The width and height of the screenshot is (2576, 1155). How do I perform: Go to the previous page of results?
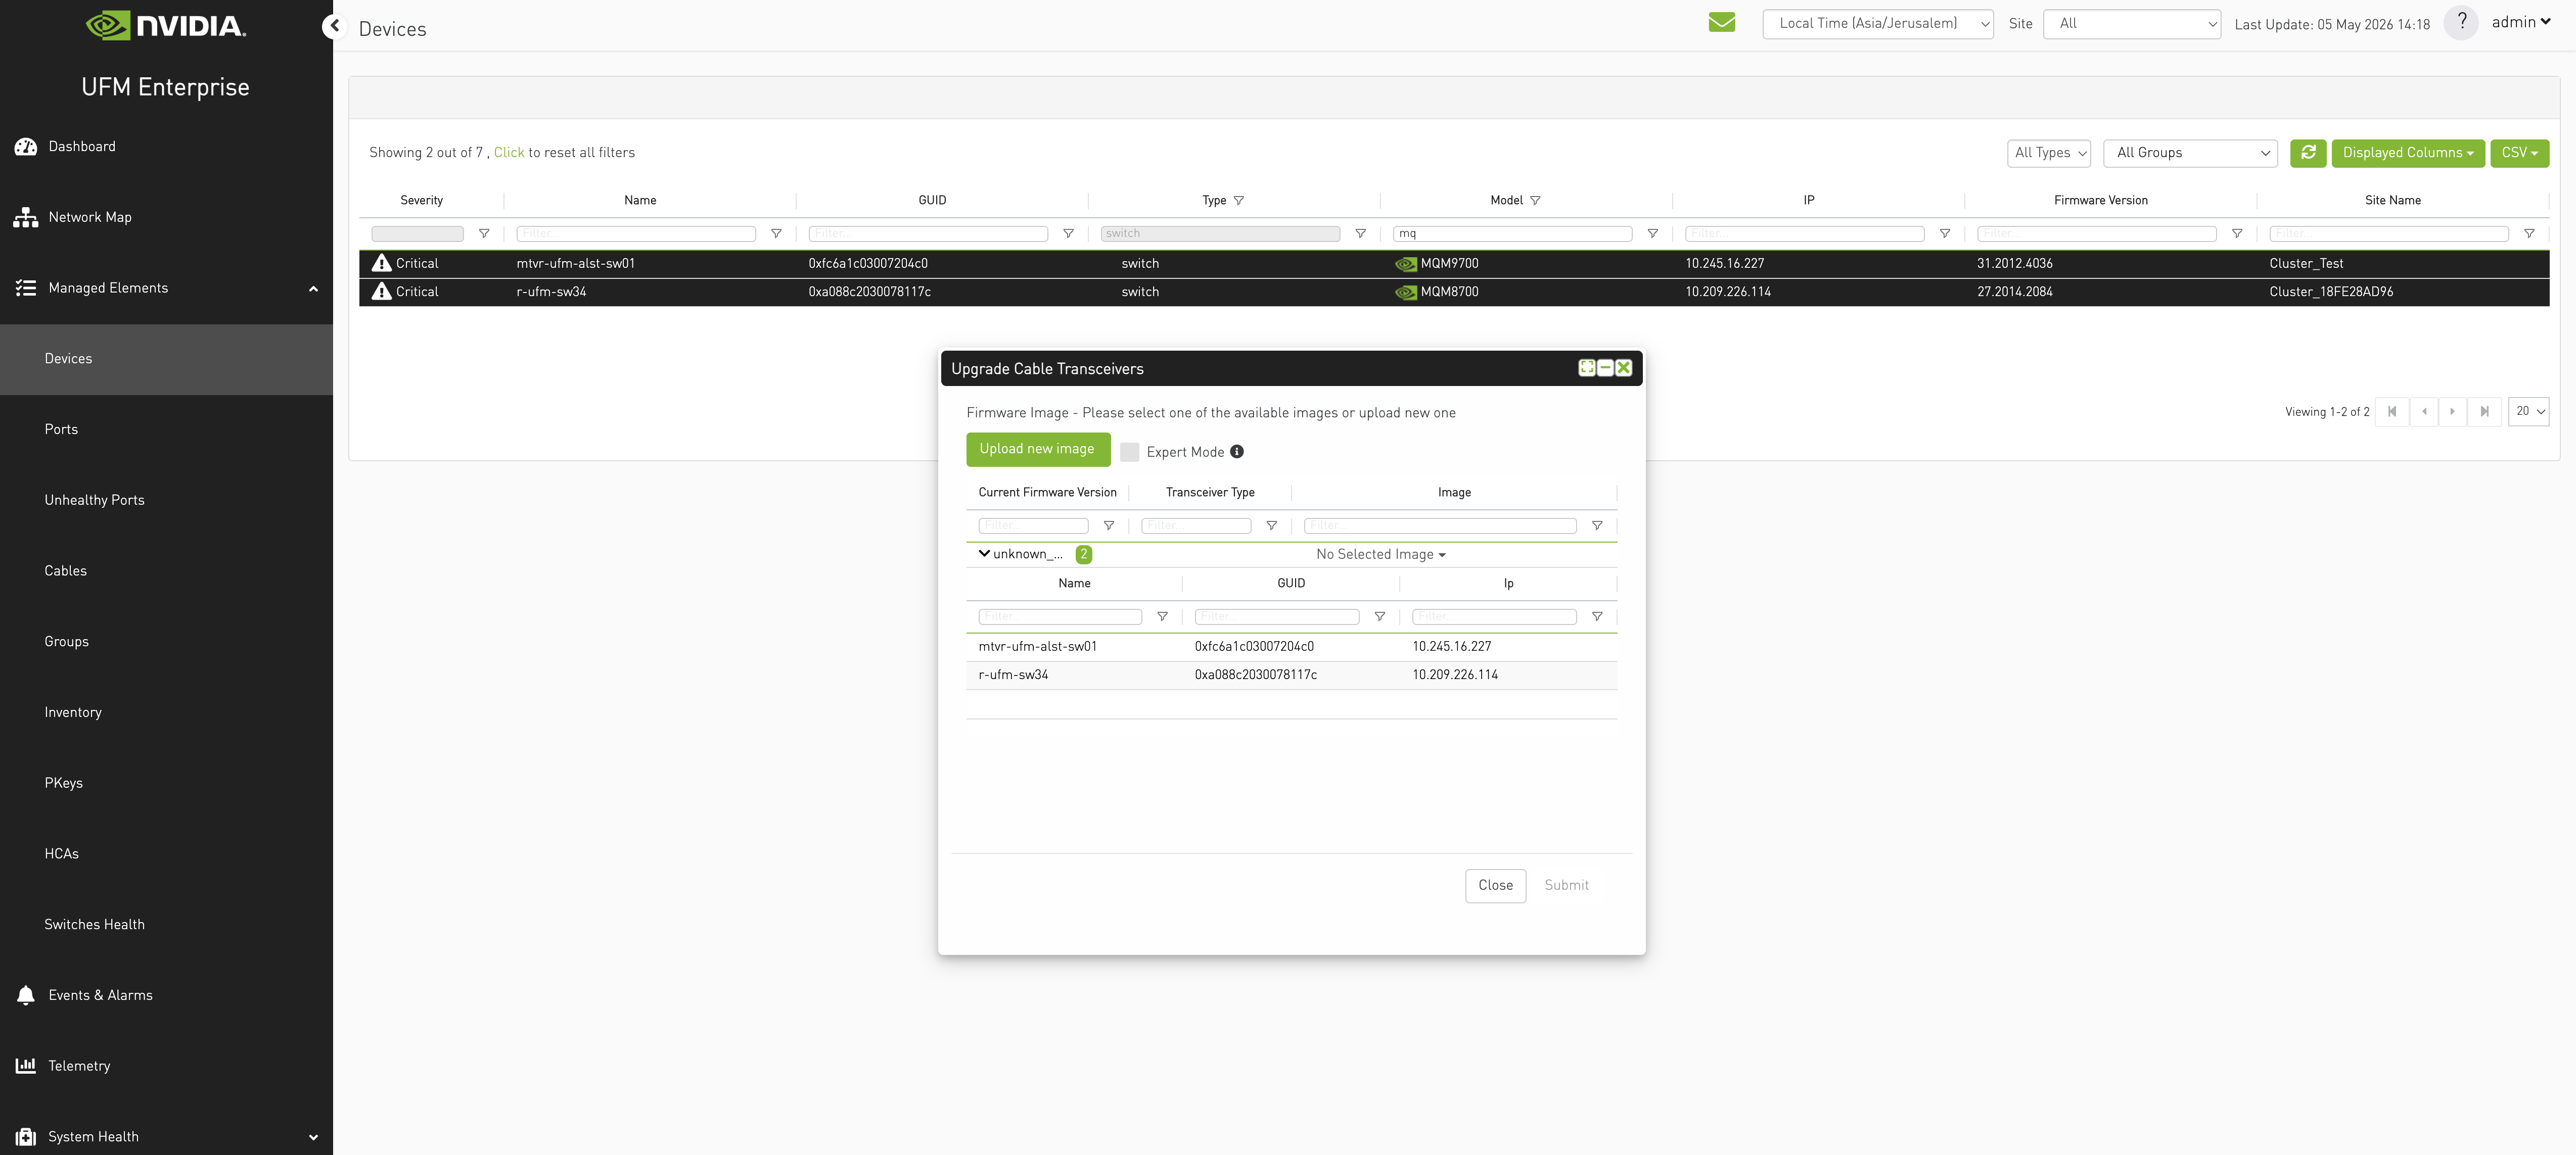(2423, 412)
